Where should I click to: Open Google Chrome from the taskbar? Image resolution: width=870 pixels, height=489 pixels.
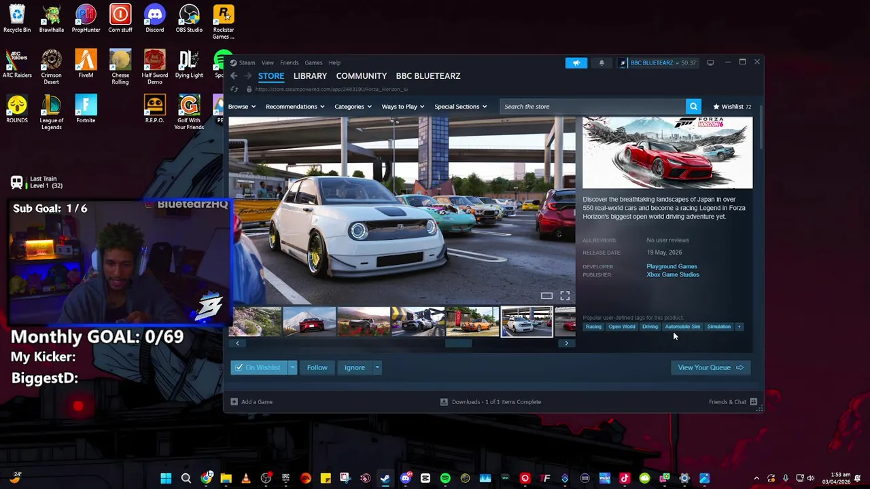[206, 478]
